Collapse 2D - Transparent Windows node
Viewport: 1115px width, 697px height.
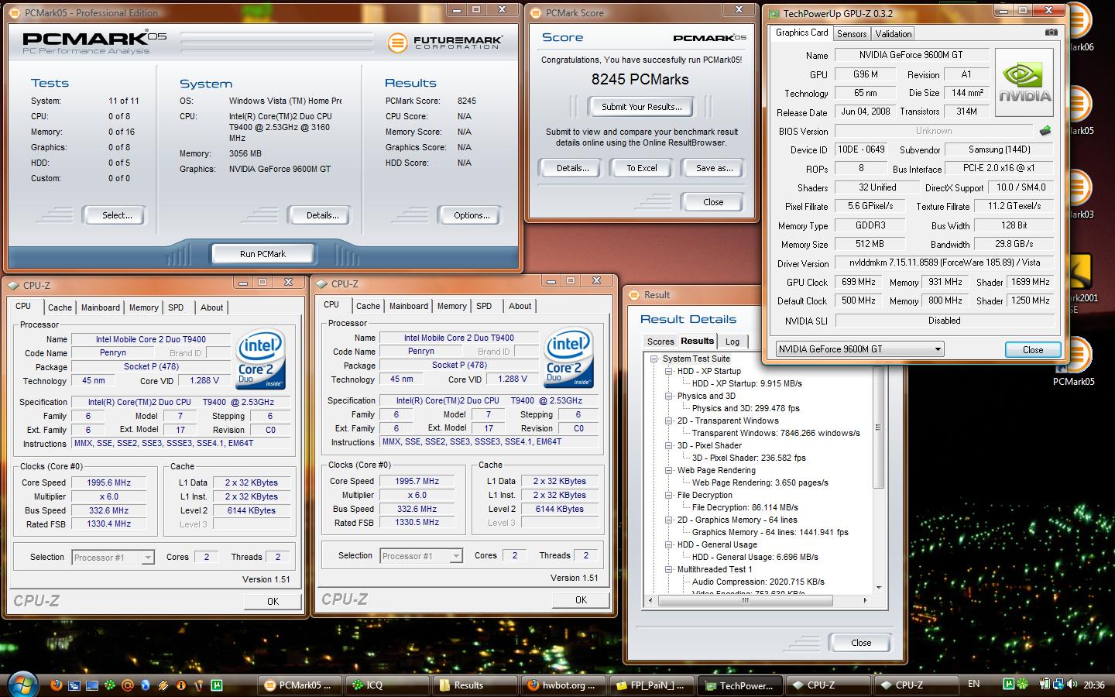[x=668, y=421]
